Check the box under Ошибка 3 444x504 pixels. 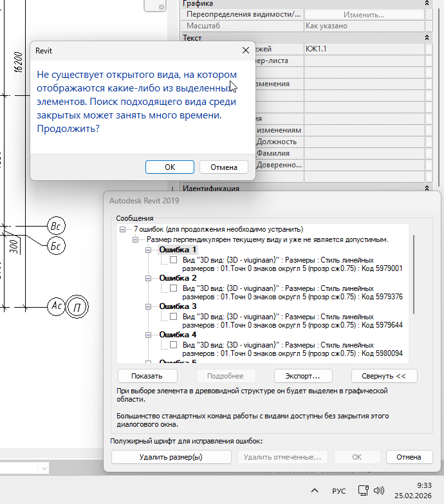click(174, 316)
